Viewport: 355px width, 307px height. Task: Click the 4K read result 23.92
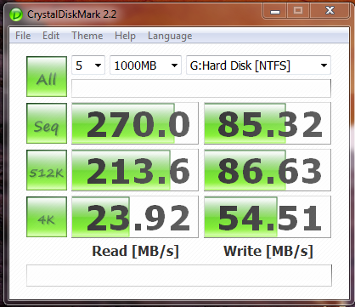tap(135, 217)
